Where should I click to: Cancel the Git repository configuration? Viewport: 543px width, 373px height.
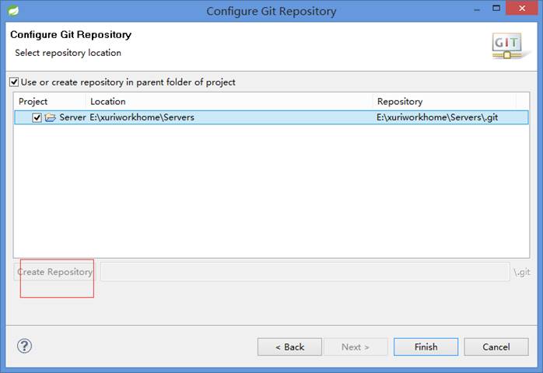496,347
